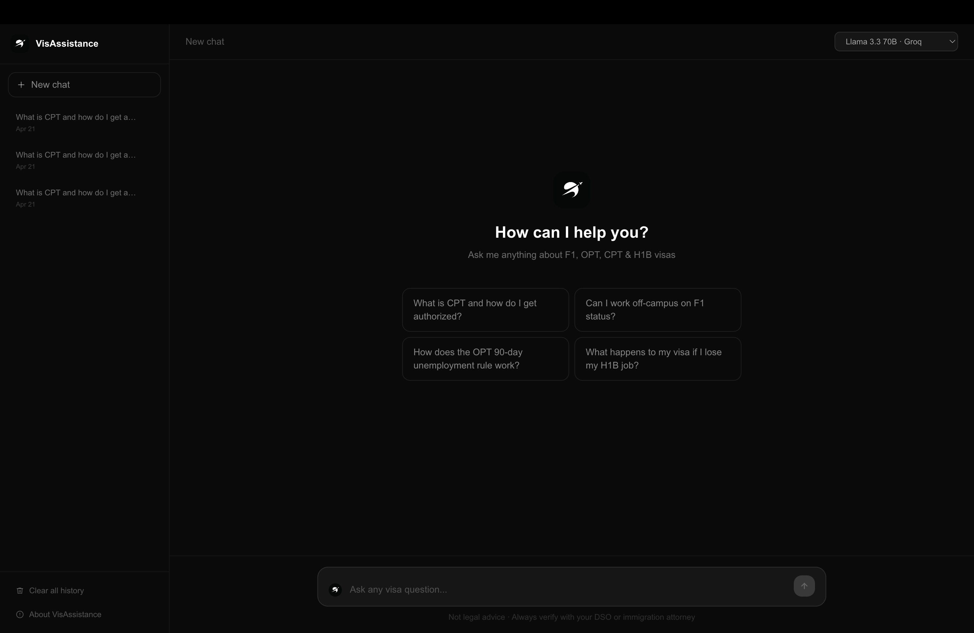Screen dimensions: 974x633
Task: Open the first CPT chat from Apr 21
Action: point(84,122)
